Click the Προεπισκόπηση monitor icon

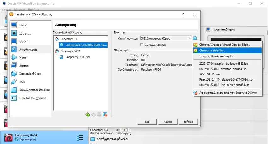(208, 29)
